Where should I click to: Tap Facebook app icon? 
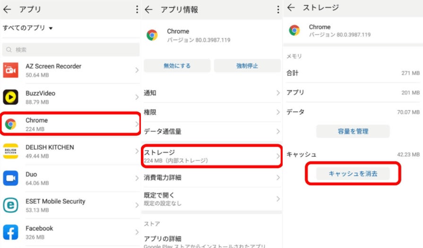tap(10, 232)
